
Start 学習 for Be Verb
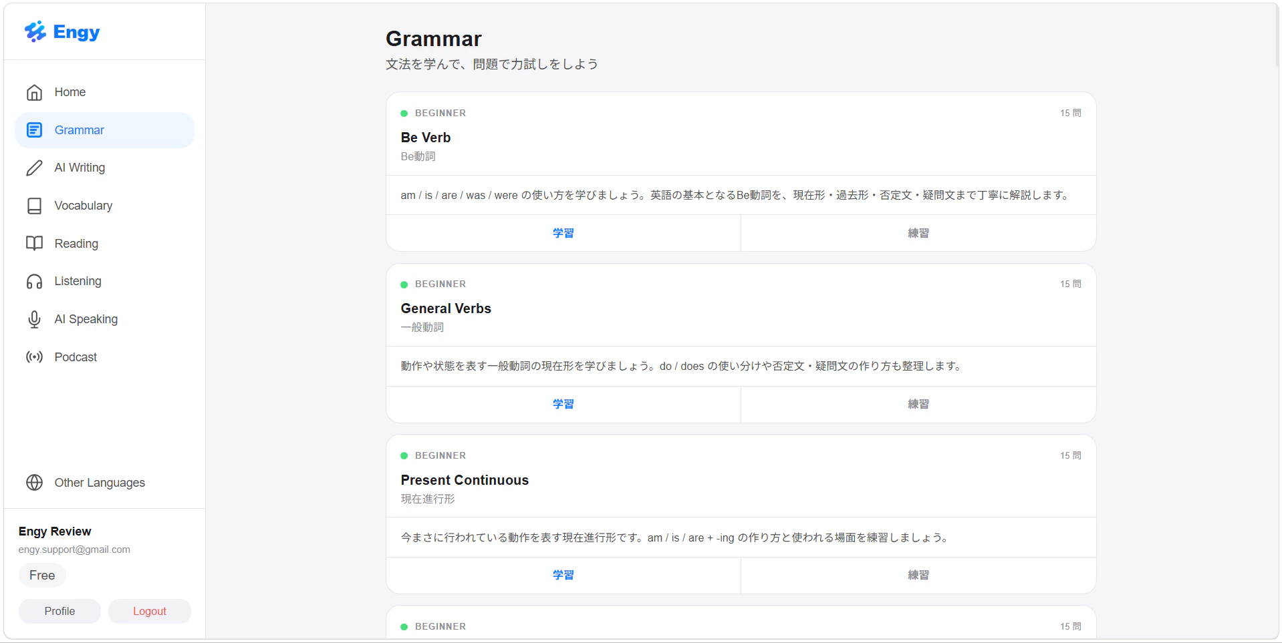563,233
